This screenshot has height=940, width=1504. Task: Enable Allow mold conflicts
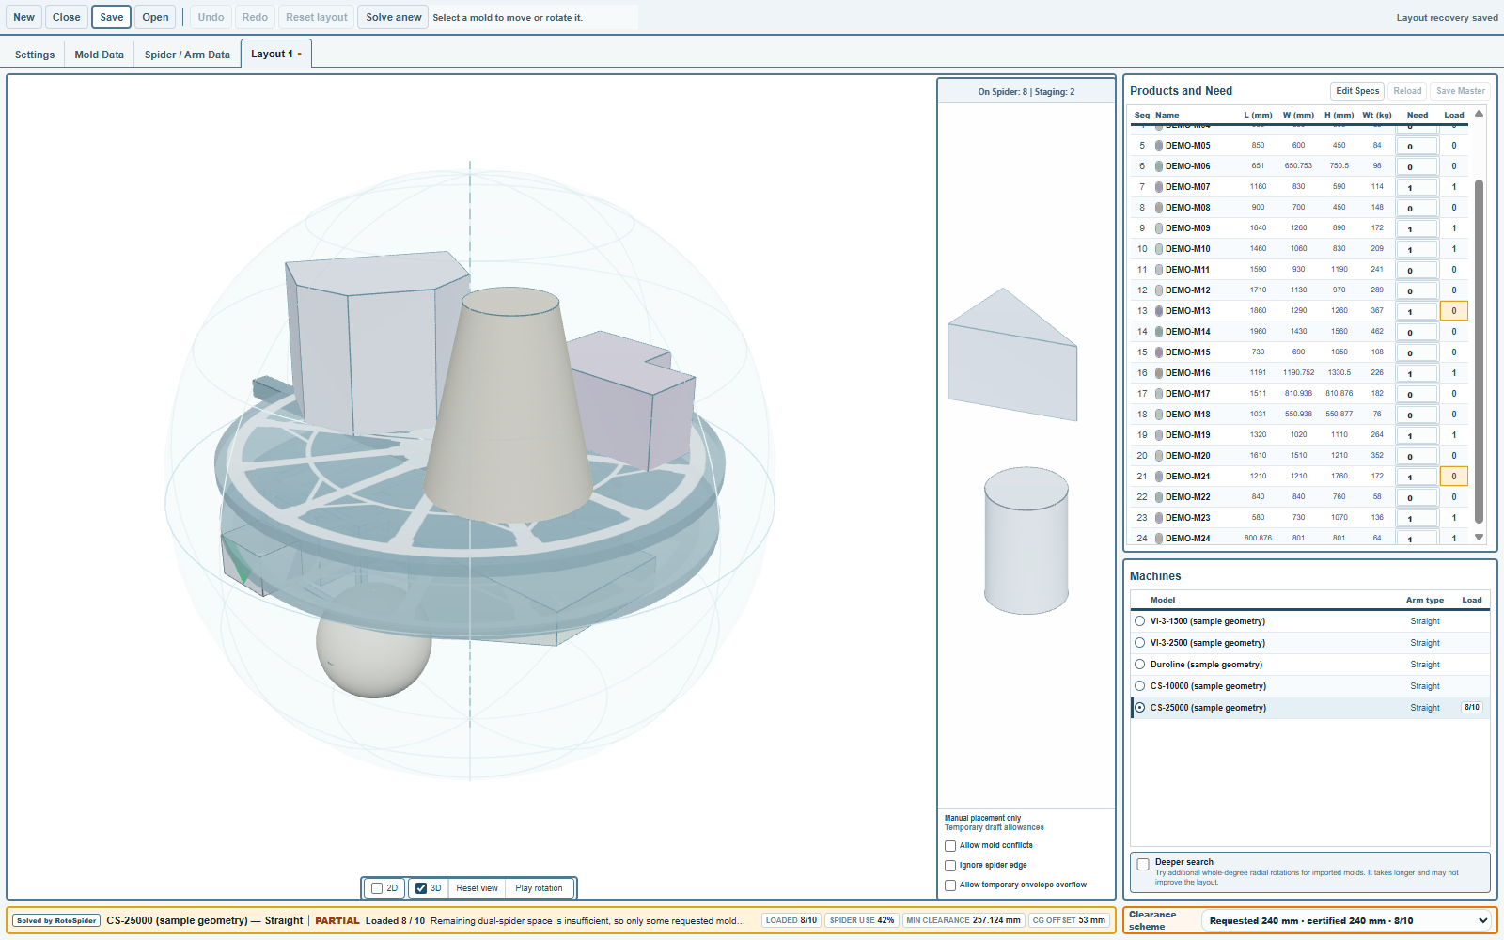(950, 846)
